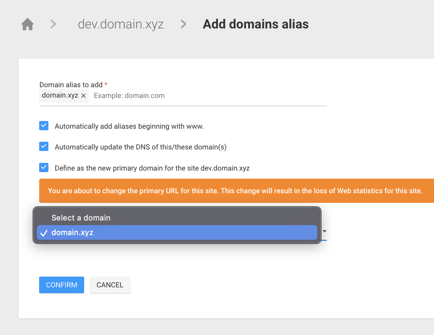This screenshot has height=335, width=434.
Task: Click the domain.xyz chip text
Action: (60, 95)
